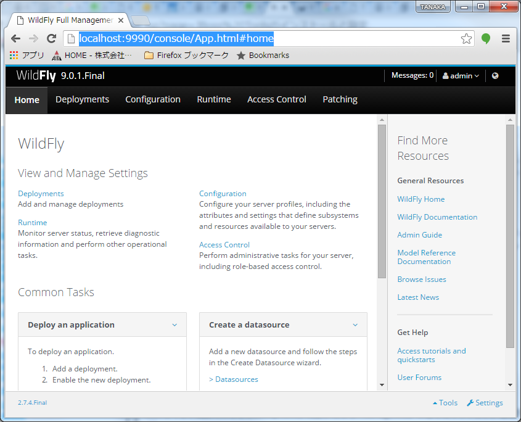Screen dimensions: 521x422
Task: Open Settings with the wrench icon
Action: coord(485,403)
